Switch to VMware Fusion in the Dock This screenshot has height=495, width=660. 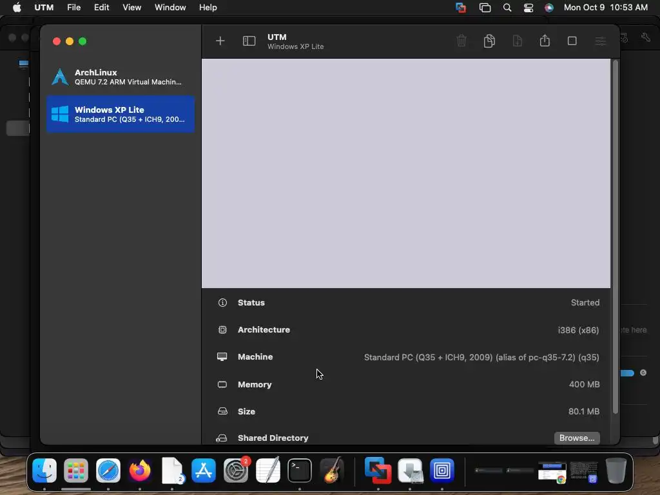point(378,470)
